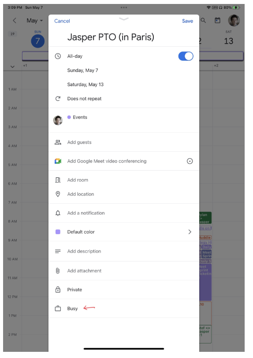Image resolution: width=253 pixels, height=358 pixels.
Task: Click the padlock Private icon
Action: pyautogui.click(x=58, y=290)
